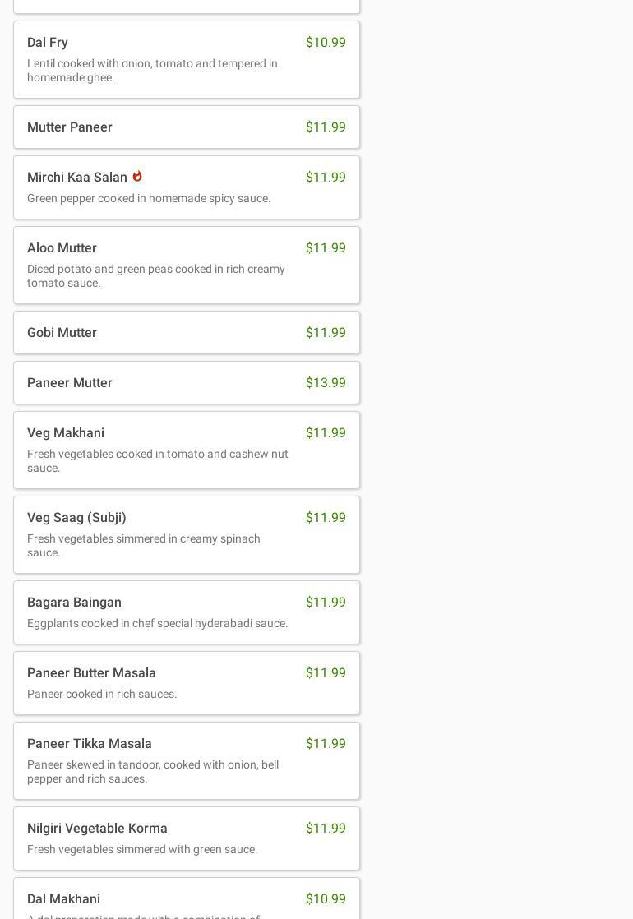Click the spicy flame icon on Mirchi Kaa Salan
This screenshot has height=919, width=633.
tap(137, 176)
